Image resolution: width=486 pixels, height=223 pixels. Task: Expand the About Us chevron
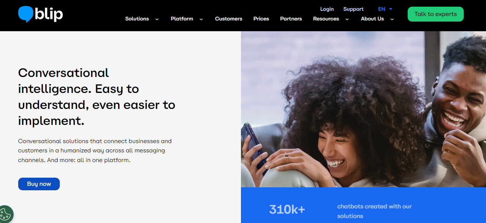pyautogui.click(x=392, y=19)
